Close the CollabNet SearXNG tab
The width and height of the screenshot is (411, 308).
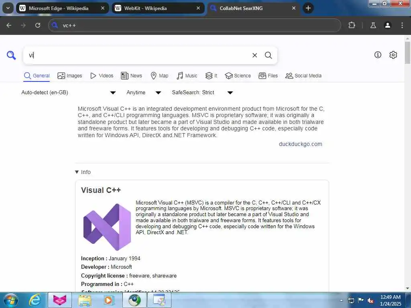293,8
